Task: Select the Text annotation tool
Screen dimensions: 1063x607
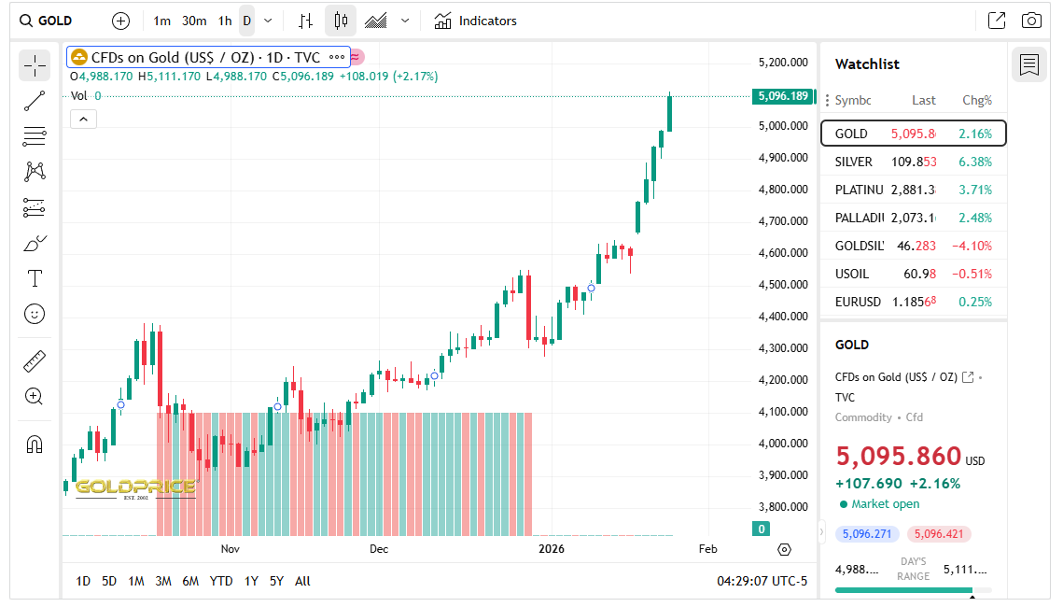Action: [x=35, y=278]
